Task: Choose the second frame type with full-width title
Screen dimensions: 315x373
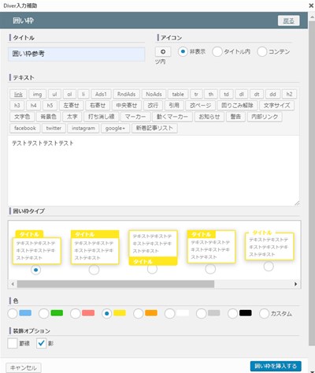Action: [94, 270]
